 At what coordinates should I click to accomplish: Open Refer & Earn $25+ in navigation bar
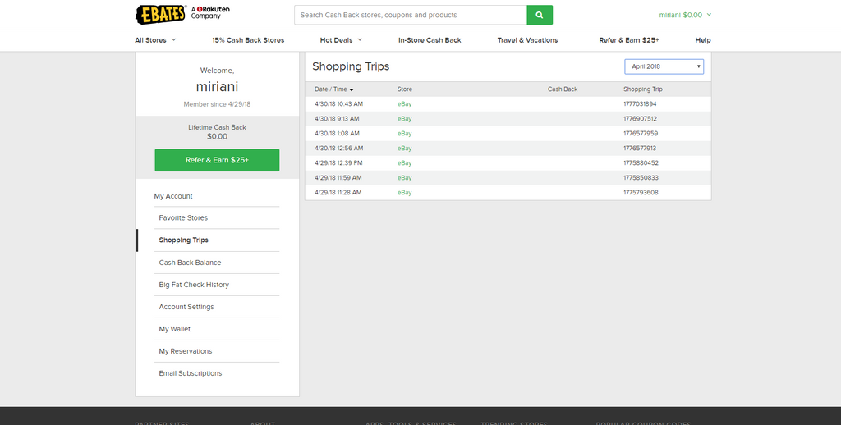pyautogui.click(x=628, y=40)
